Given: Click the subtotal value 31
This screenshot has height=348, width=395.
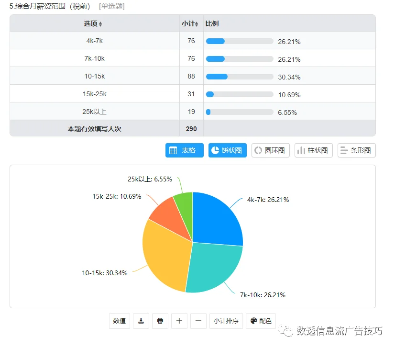Looking at the screenshot, I should (x=191, y=94).
